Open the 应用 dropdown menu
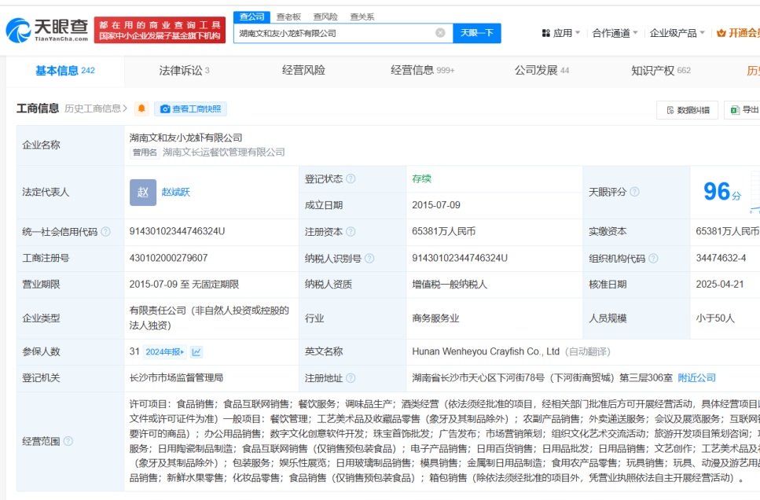760x500 pixels. pos(561,33)
